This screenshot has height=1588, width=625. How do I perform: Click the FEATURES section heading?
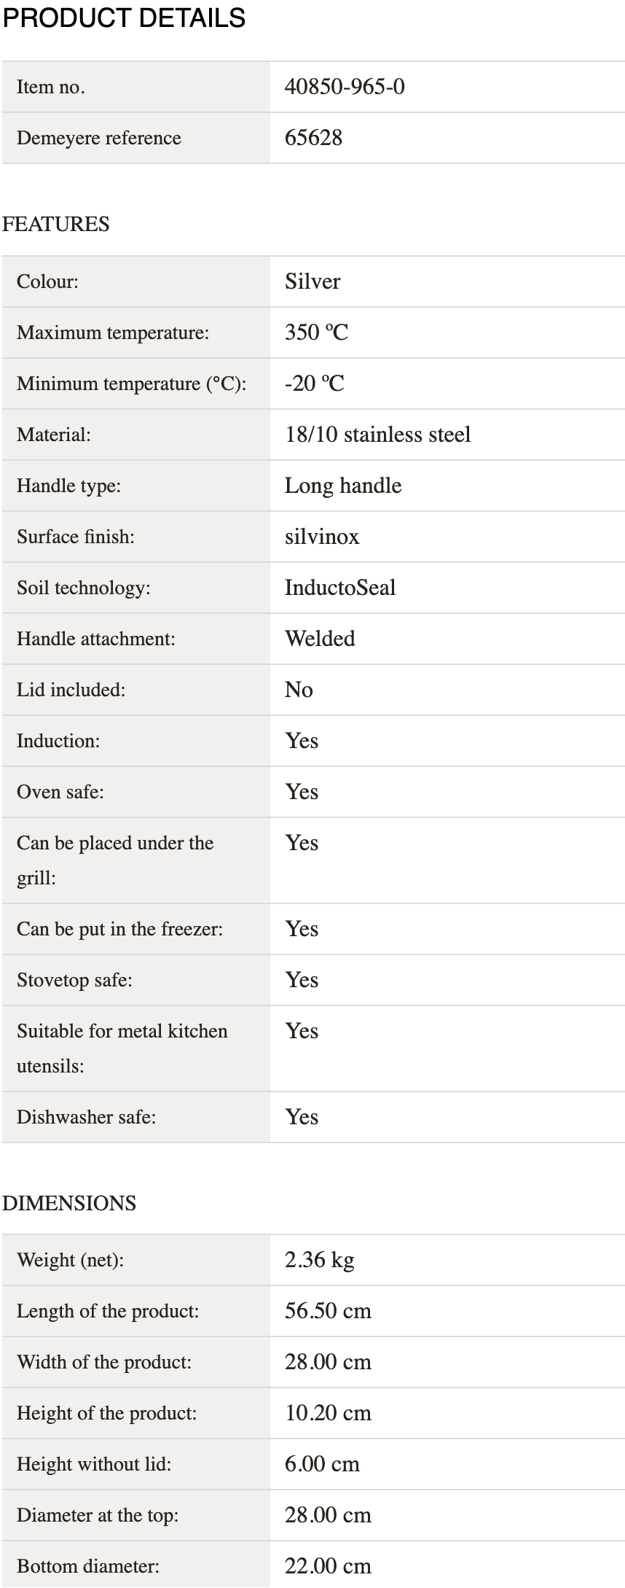click(56, 224)
